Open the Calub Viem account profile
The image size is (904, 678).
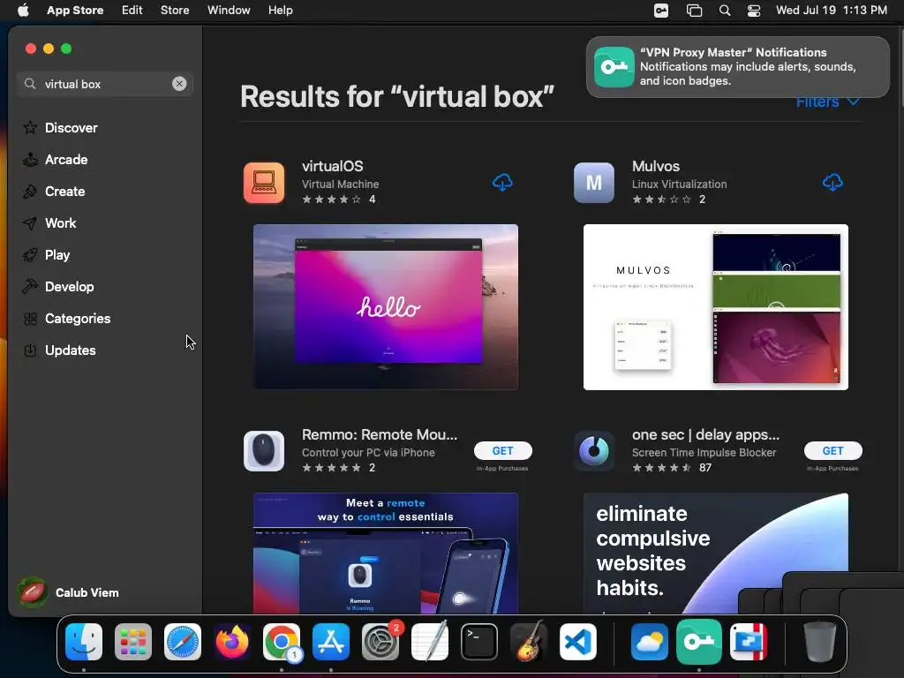click(69, 592)
